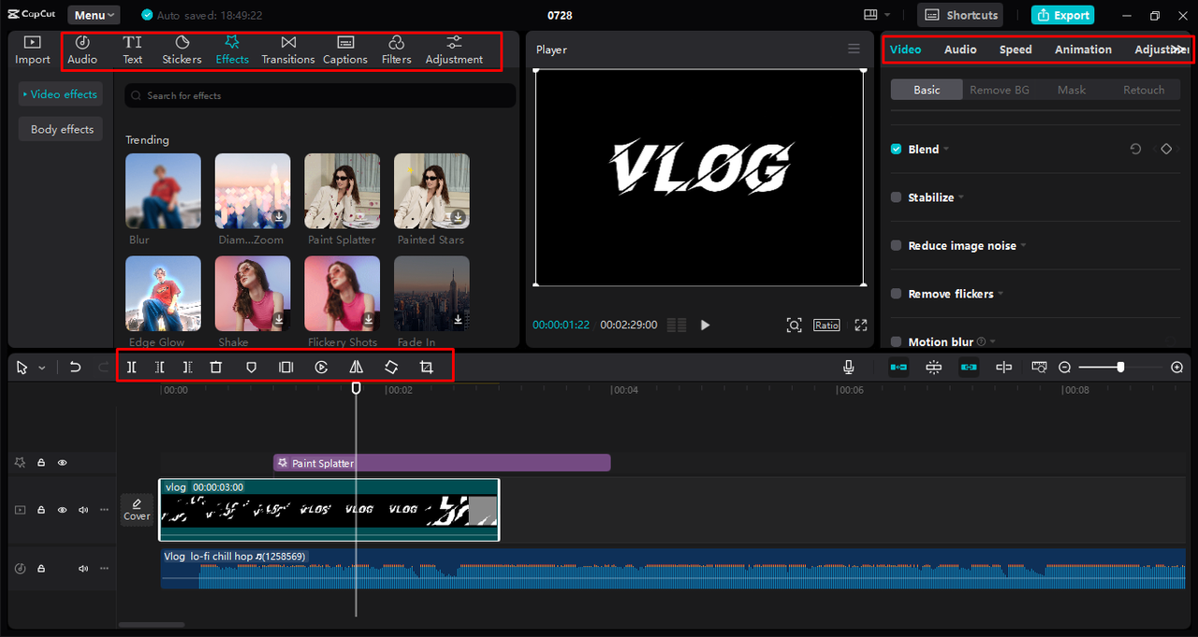Image resolution: width=1198 pixels, height=637 pixels.
Task: Enable the Stabilize checkbox
Action: 897,197
